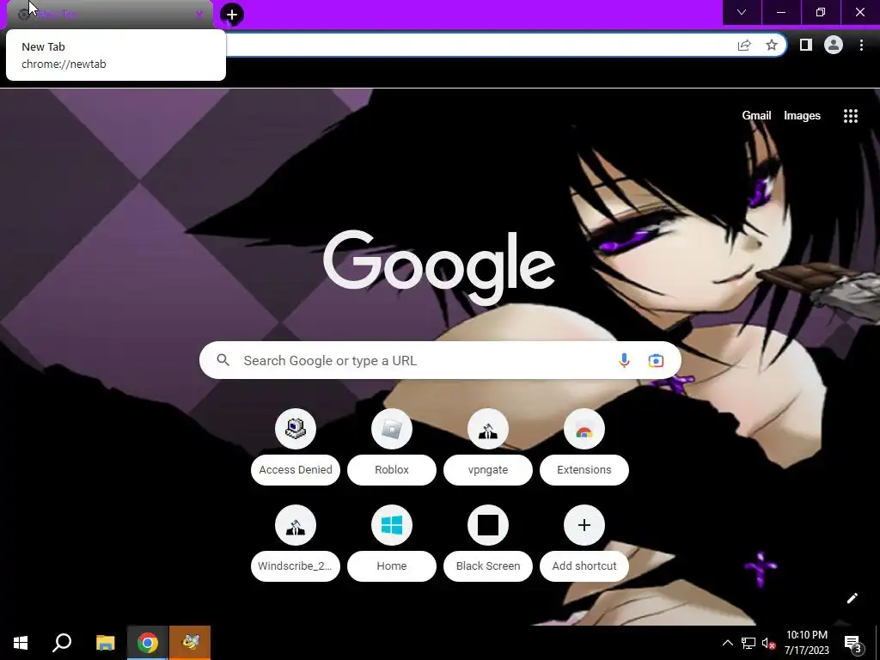
Task: Click the vpngate label
Action: [x=488, y=470]
